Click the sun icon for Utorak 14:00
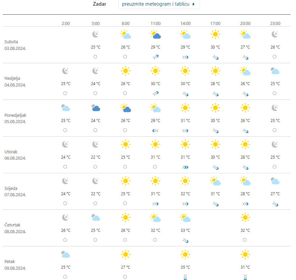The height and width of the screenshot is (280, 296). click(185, 144)
